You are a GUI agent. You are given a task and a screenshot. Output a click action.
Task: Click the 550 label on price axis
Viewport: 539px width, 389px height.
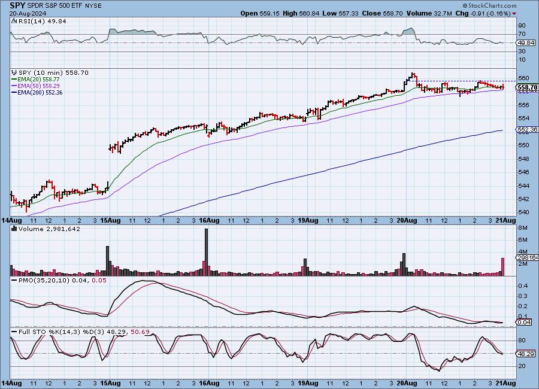pyautogui.click(x=523, y=145)
